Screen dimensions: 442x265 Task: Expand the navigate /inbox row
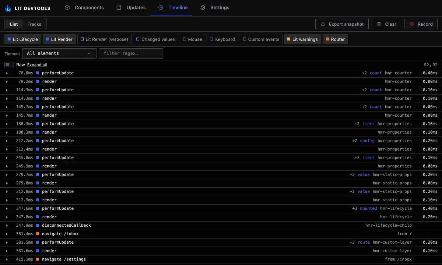coord(7,234)
